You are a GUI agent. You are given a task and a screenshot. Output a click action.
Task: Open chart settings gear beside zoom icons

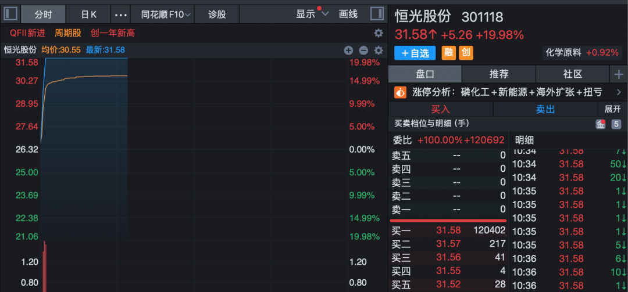click(x=379, y=51)
